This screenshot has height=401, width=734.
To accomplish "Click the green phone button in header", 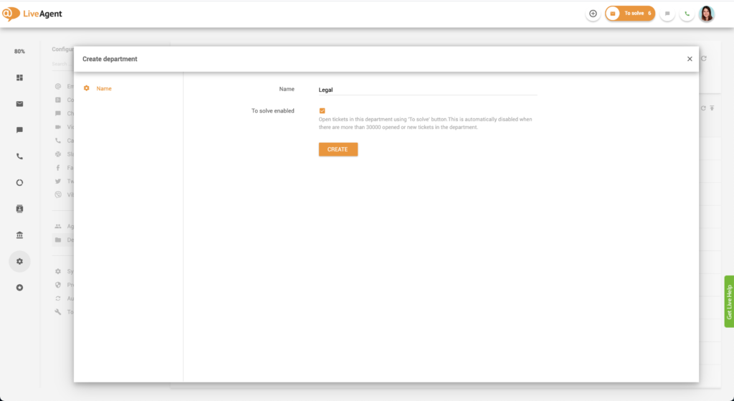I will coord(687,14).
